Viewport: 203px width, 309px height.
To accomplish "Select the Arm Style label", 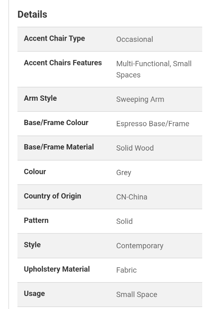I will click(x=41, y=98).
